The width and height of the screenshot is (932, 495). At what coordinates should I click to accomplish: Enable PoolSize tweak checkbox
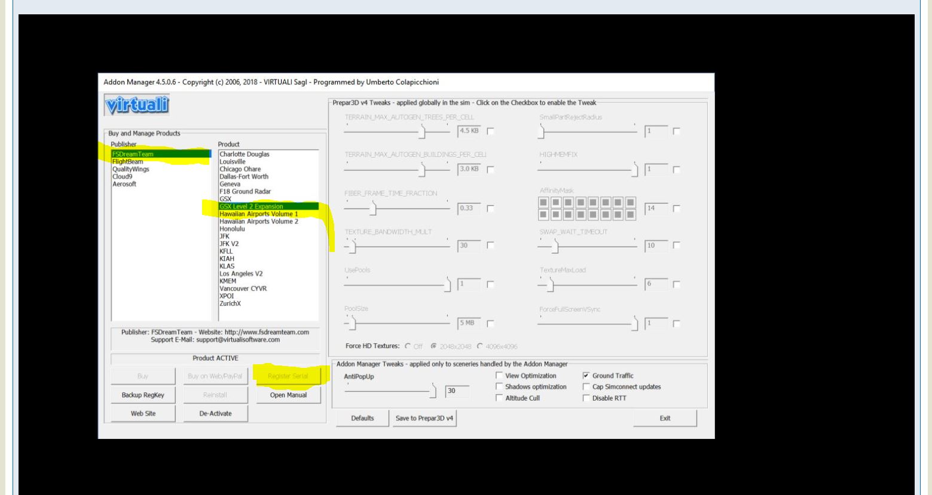point(491,324)
